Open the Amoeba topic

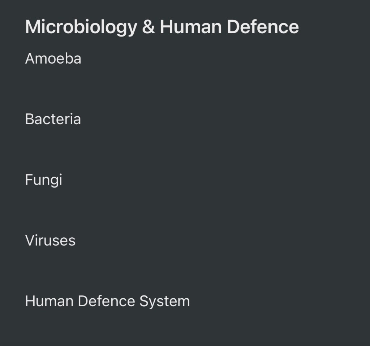click(53, 59)
